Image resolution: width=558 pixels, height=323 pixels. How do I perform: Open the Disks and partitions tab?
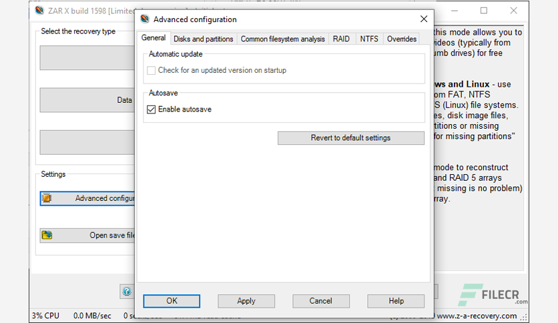(203, 39)
